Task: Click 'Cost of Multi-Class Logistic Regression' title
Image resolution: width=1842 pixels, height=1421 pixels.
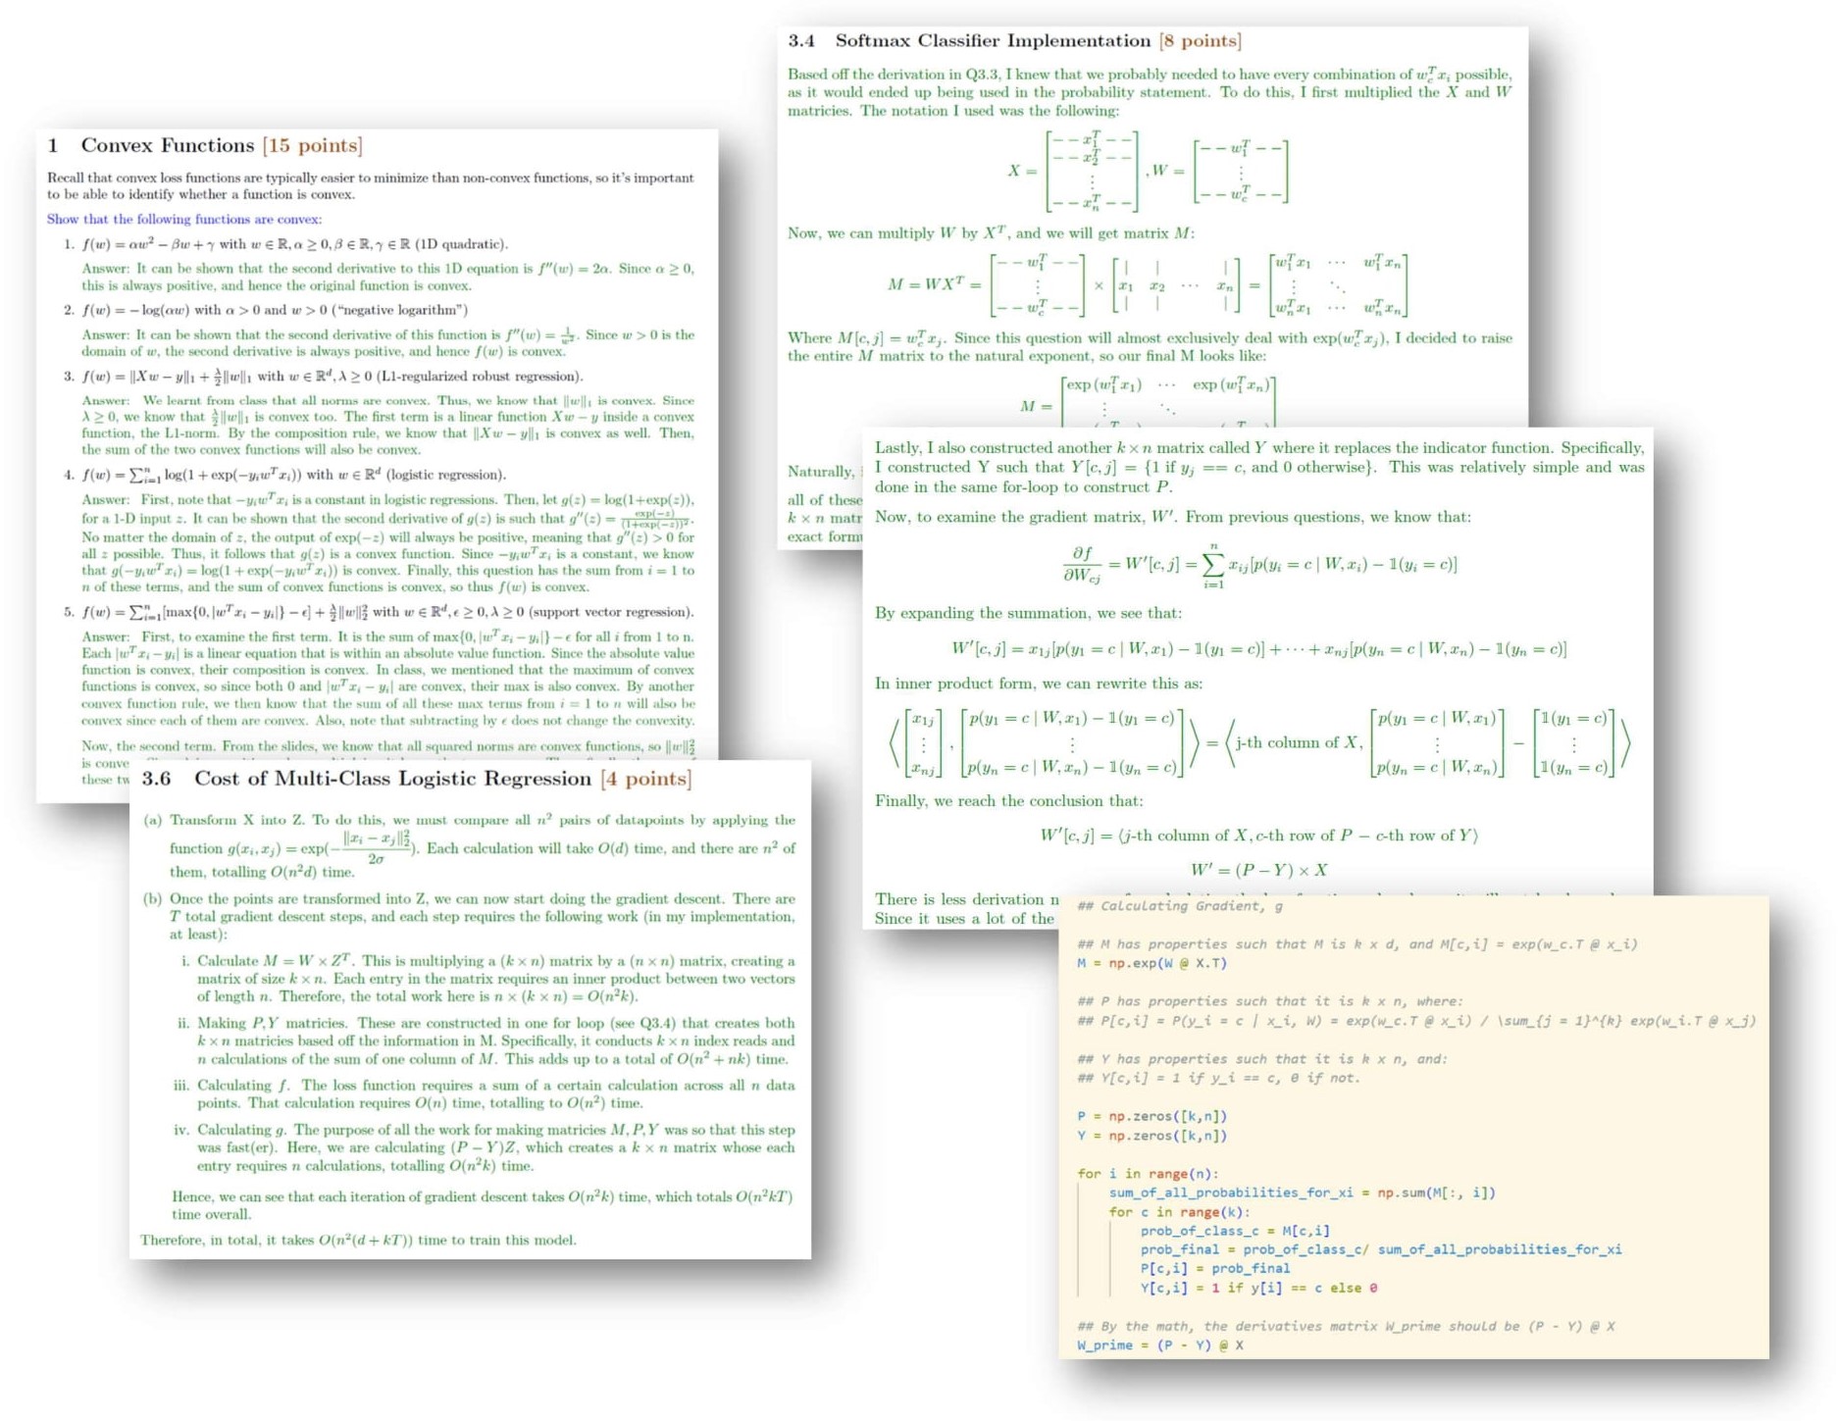Action: (x=392, y=779)
